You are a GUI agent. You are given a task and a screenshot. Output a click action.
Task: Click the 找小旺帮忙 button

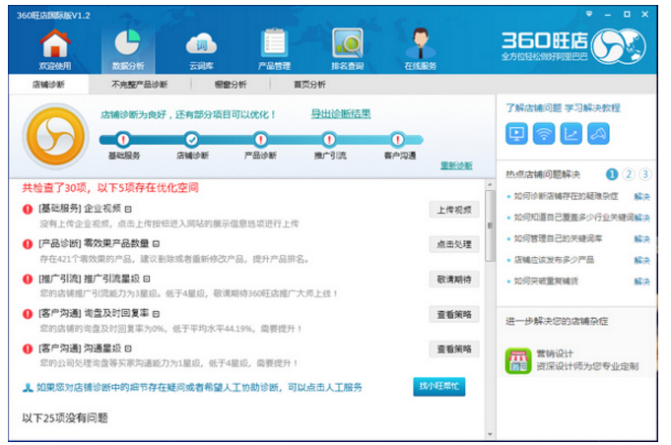(439, 387)
